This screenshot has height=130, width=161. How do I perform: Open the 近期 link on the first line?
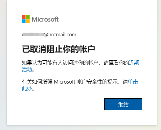134,63
